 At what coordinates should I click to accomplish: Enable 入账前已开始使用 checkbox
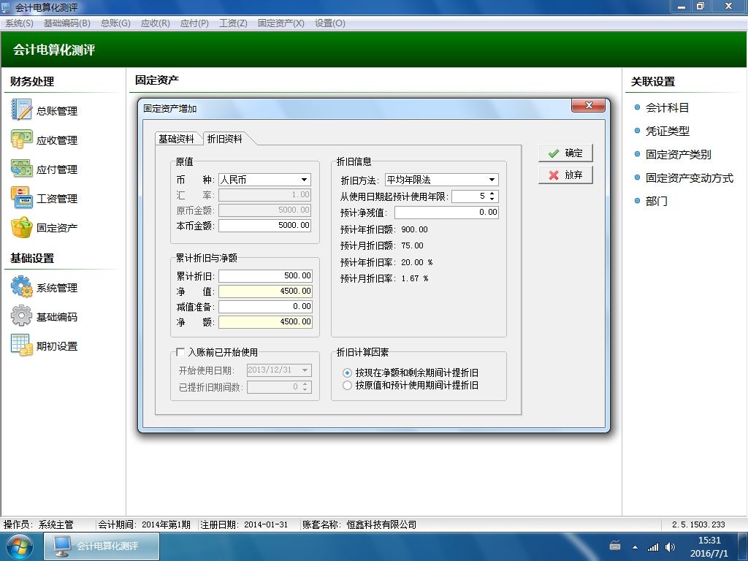[x=180, y=352]
